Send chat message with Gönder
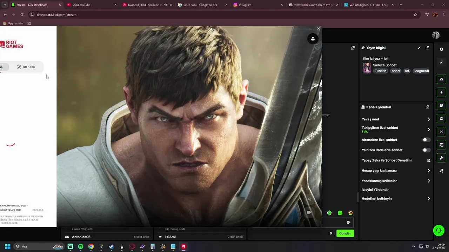The image size is (449, 252). 345,233
